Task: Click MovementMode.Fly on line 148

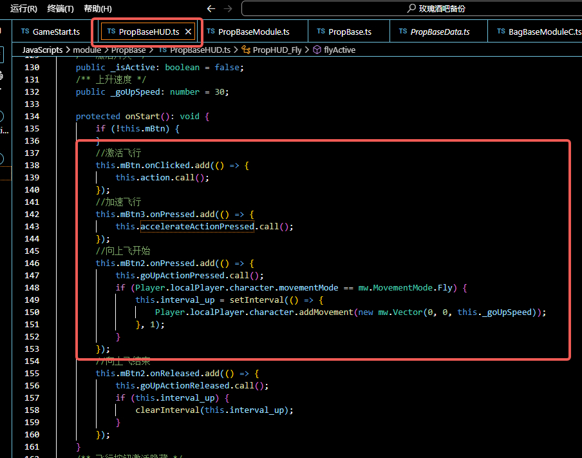Action: click(x=413, y=287)
